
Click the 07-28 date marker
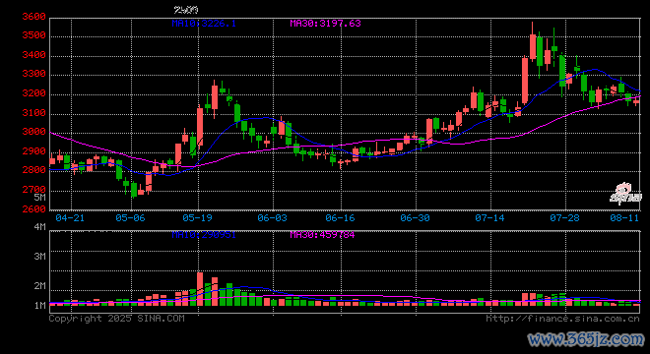[564, 217]
